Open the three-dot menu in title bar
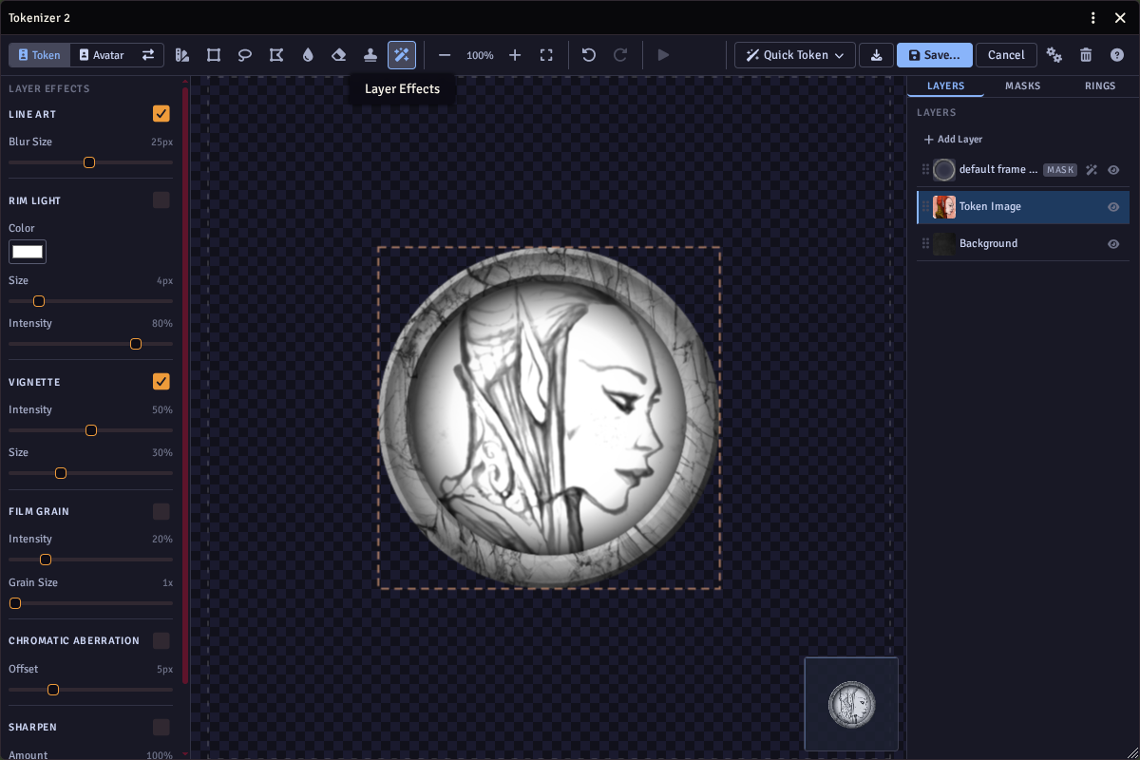This screenshot has height=760, width=1140. click(x=1093, y=18)
